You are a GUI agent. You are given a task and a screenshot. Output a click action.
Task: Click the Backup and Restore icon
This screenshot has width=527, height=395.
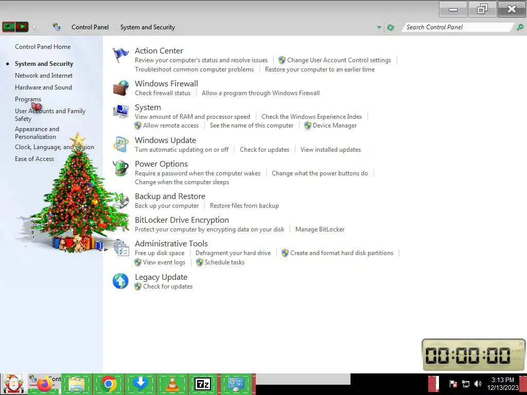(120, 201)
